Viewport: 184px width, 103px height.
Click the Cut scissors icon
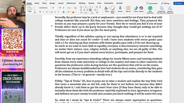(x=35, y=7)
